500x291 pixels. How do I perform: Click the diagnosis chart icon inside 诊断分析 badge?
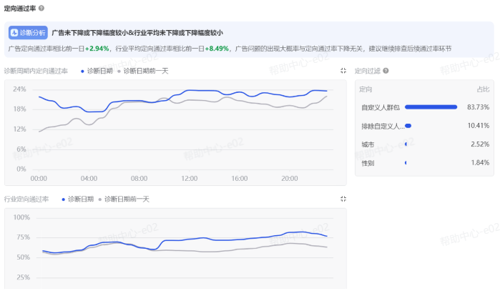click(14, 32)
